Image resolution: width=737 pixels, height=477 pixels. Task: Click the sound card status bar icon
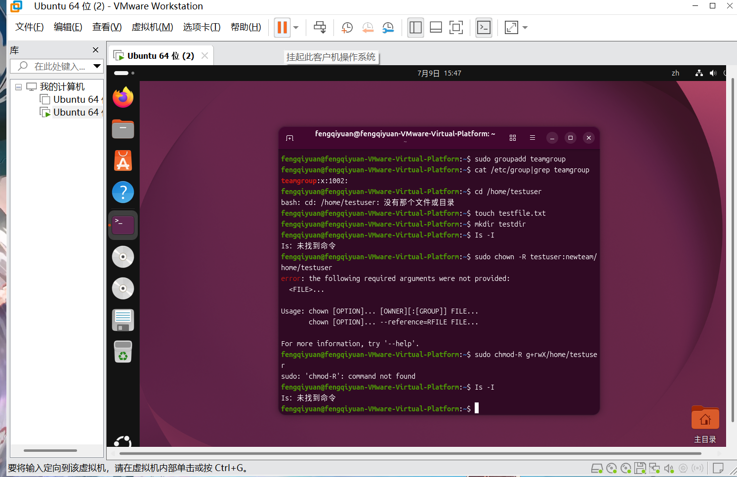click(x=669, y=468)
